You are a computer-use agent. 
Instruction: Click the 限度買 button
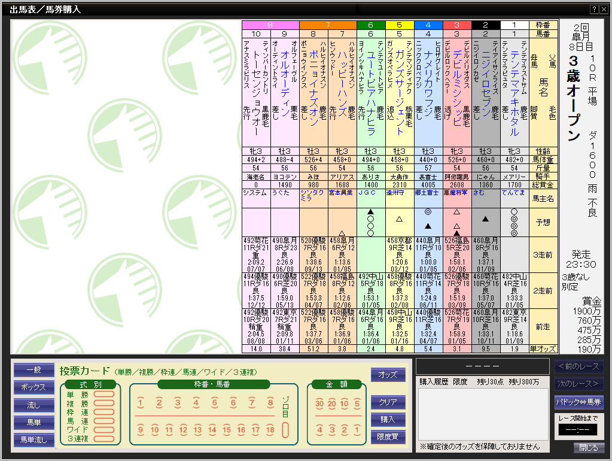[388, 437]
